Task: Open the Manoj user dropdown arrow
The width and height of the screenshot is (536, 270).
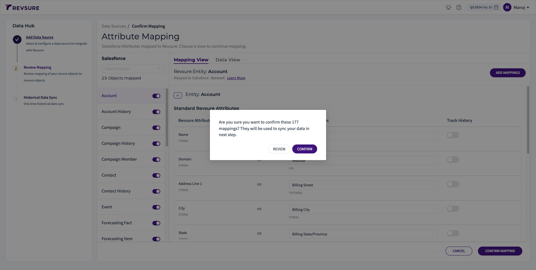Action: pyautogui.click(x=528, y=8)
